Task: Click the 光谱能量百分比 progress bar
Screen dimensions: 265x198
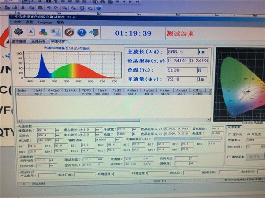Action: tap(188, 139)
